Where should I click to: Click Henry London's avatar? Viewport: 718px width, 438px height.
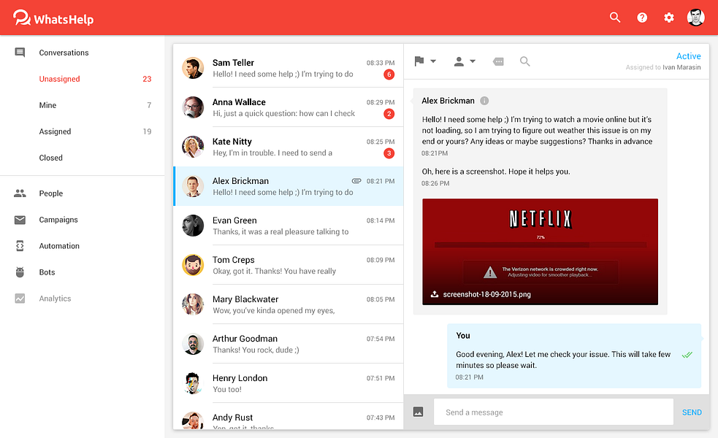point(193,383)
